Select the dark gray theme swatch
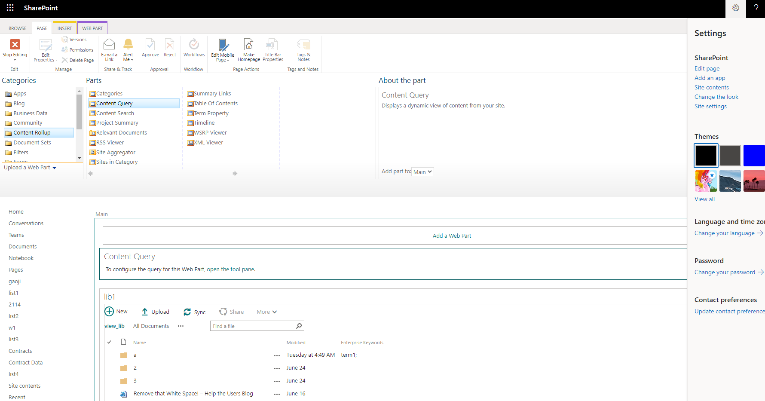The image size is (765, 401). (x=730, y=156)
